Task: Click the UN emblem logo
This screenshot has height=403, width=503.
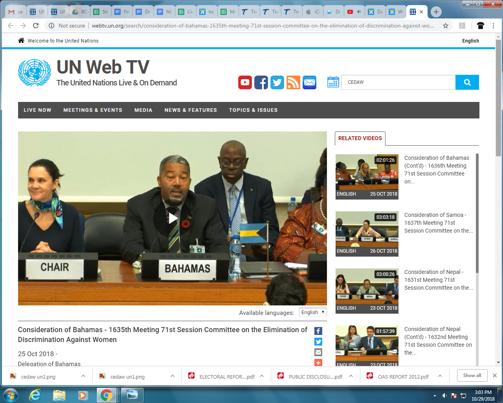Action: pyautogui.click(x=35, y=72)
